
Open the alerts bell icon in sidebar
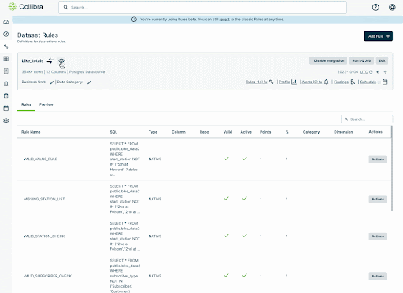point(6,83)
